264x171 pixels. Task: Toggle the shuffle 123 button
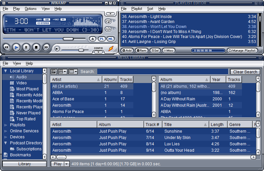[x=108, y=29]
